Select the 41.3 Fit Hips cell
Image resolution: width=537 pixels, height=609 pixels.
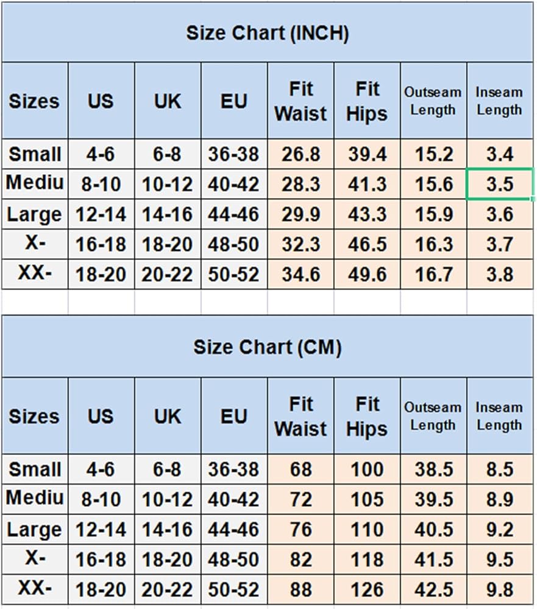(367, 184)
